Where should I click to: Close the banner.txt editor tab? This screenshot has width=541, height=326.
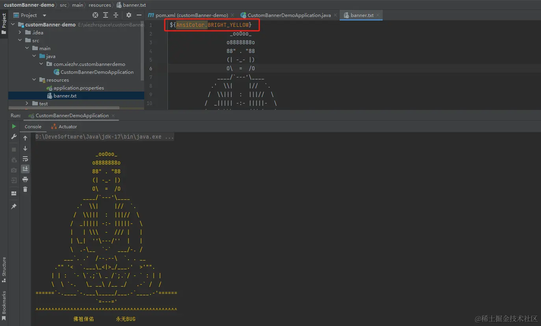click(379, 15)
